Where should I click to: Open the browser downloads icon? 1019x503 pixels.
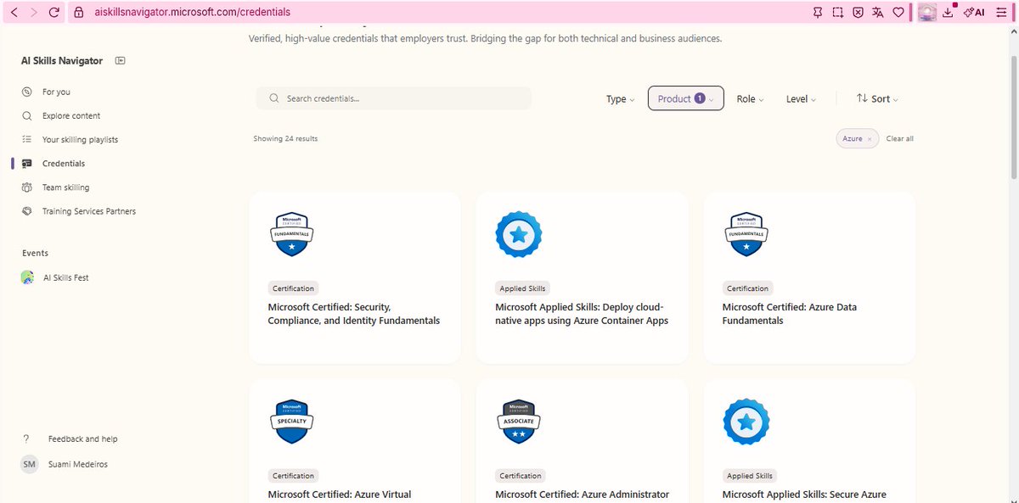pos(949,13)
